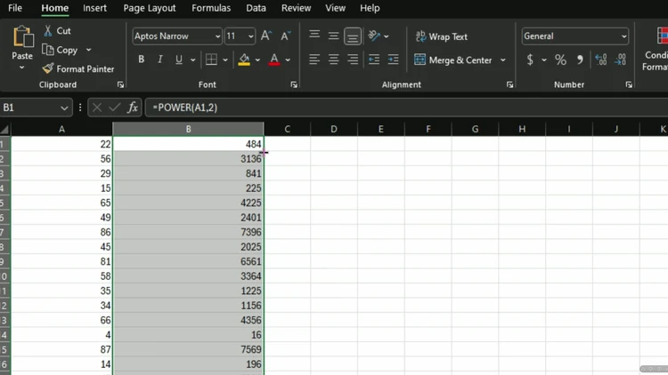Increase the cell indent
The width and height of the screenshot is (668, 375).
tap(393, 60)
